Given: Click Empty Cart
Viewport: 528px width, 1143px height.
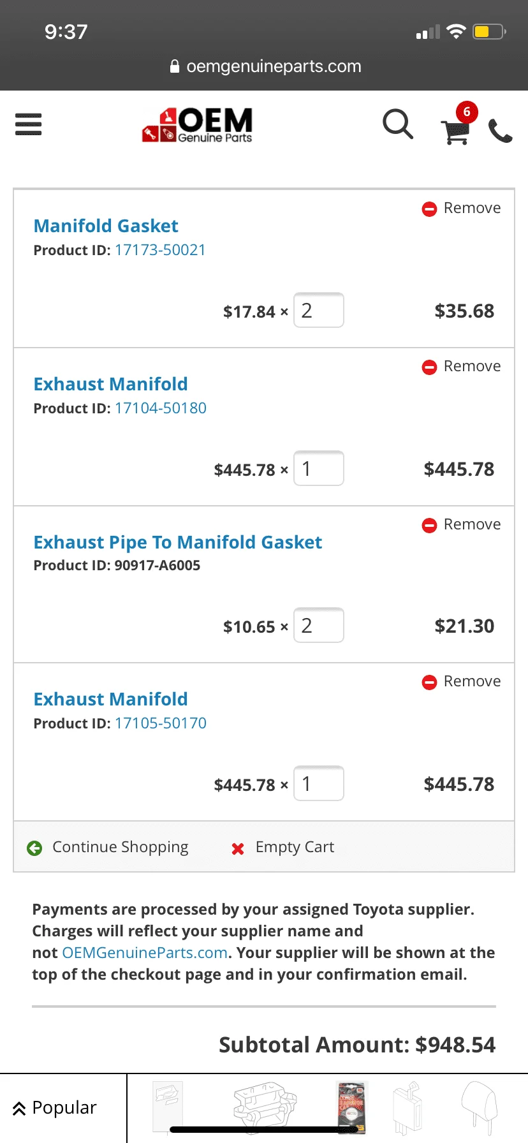Looking at the screenshot, I should [x=282, y=847].
